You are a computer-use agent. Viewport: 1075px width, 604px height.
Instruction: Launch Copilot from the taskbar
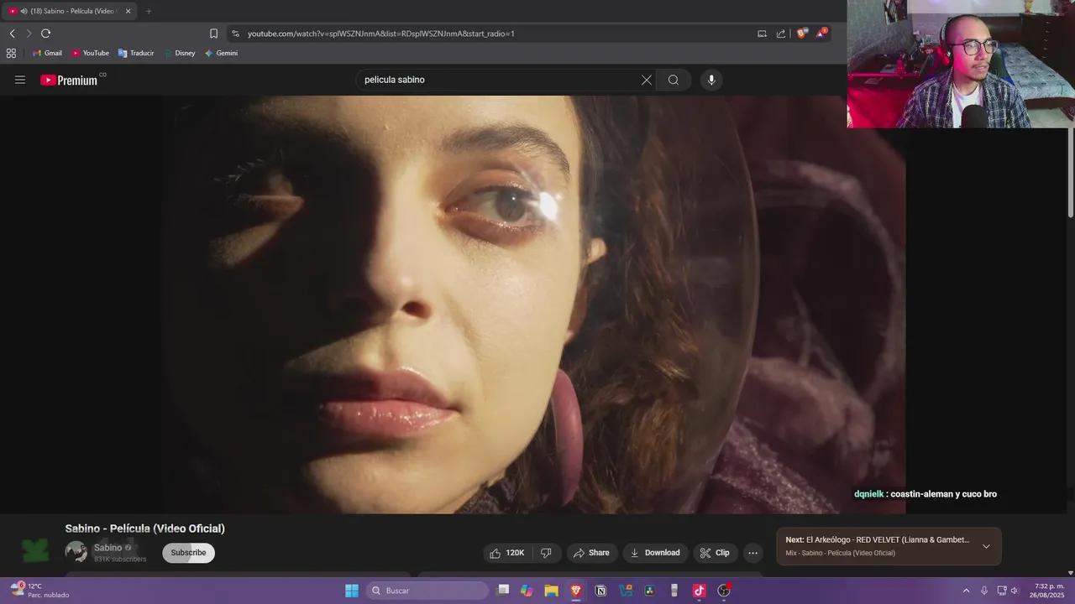tap(527, 591)
